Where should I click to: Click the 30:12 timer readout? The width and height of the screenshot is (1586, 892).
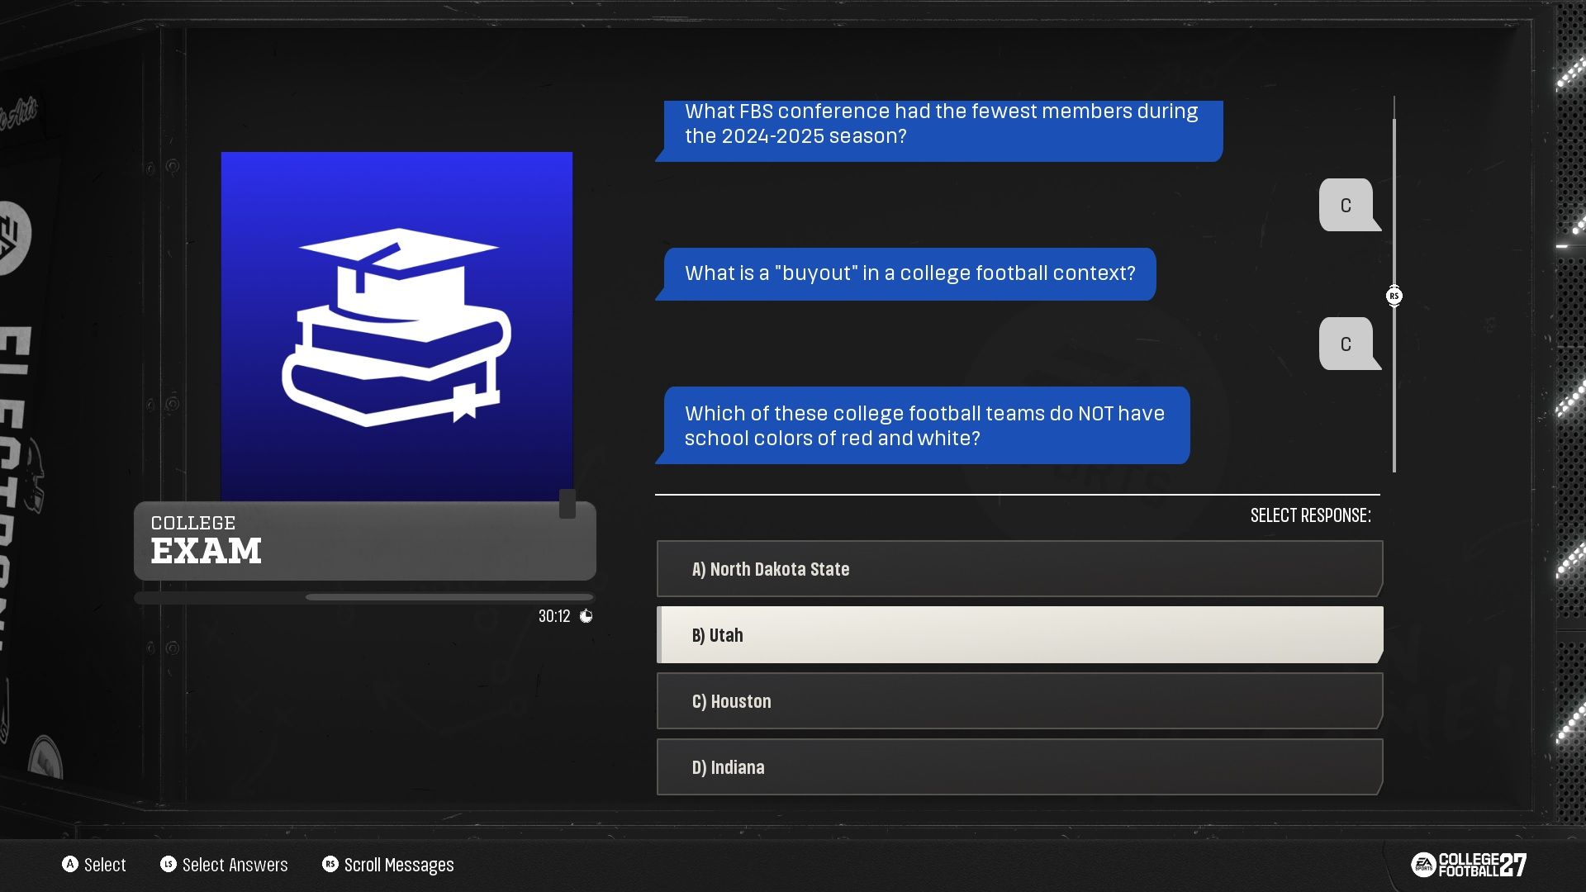coord(554,616)
